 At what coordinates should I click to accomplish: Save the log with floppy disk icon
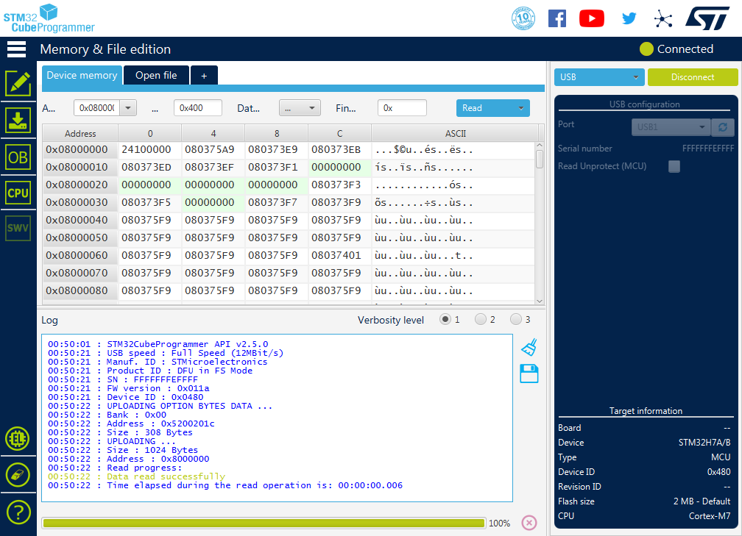[x=529, y=374]
